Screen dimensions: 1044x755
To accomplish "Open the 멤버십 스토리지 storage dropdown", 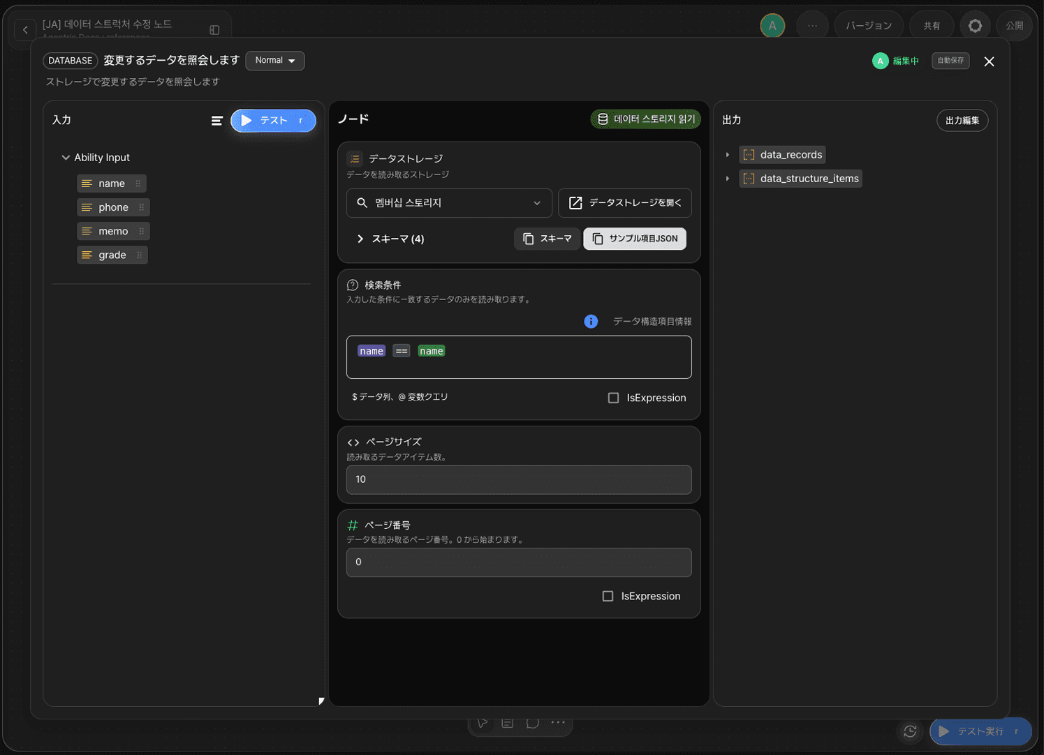I will [x=449, y=203].
